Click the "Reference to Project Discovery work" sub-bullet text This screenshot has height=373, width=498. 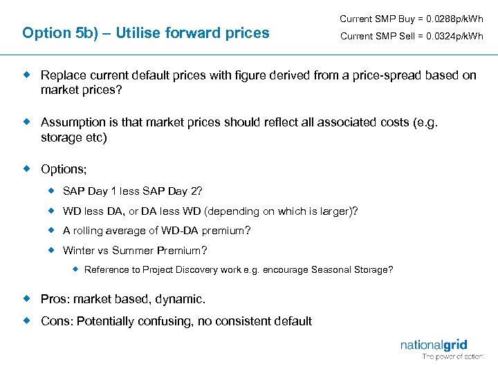click(x=238, y=269)
